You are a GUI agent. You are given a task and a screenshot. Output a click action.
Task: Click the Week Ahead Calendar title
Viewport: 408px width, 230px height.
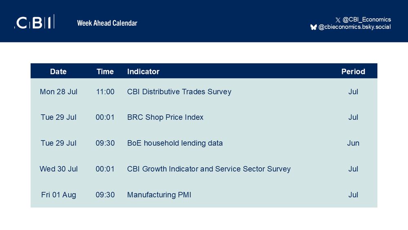point(107,23)
